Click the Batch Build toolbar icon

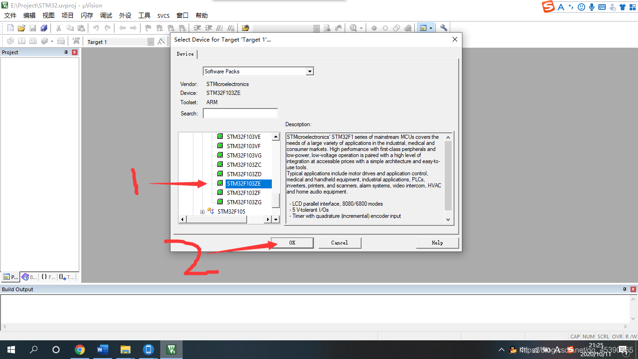coord(44,41)
